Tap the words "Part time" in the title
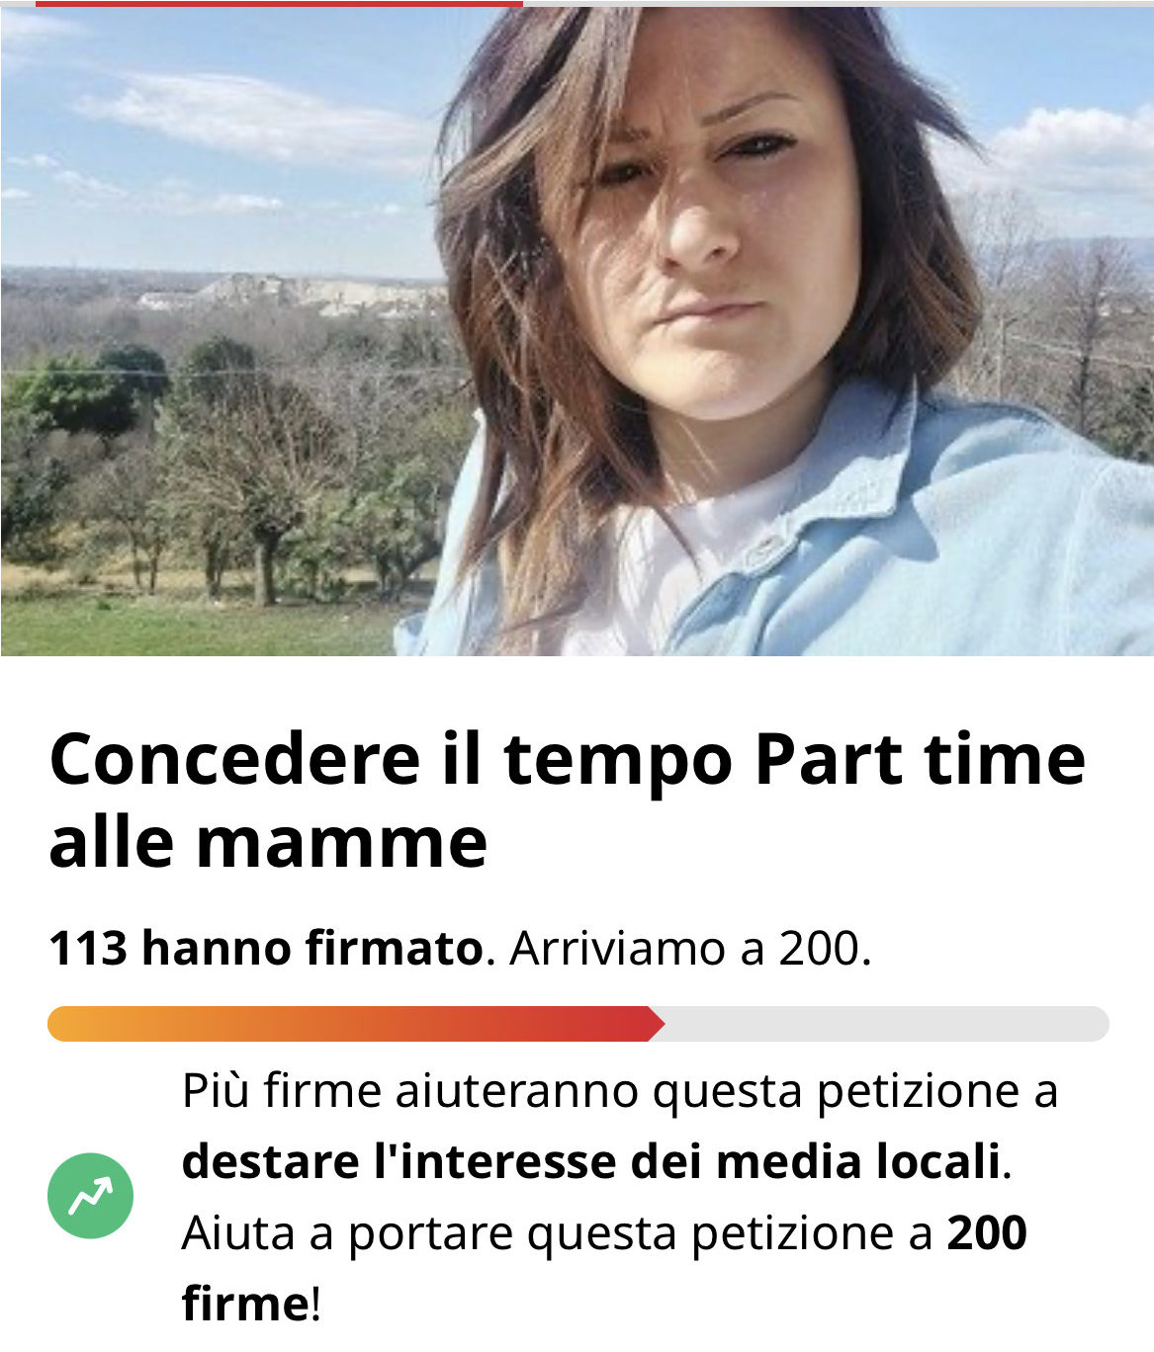 point(920,759)
